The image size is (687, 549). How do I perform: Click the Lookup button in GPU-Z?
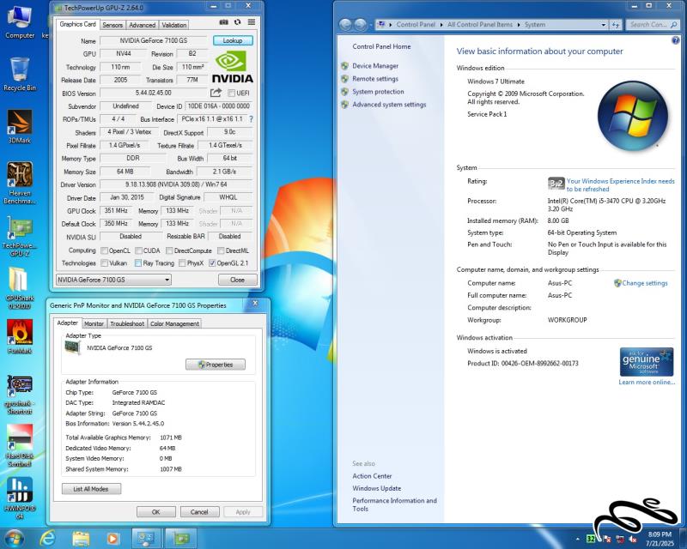click(233, 40)
